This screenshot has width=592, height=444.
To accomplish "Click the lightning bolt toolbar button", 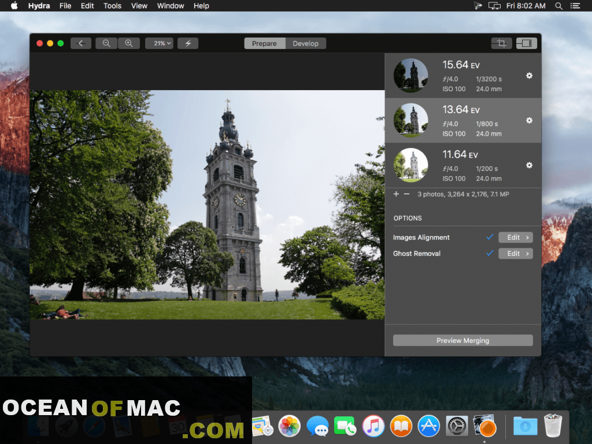I will tap(188, 43).
